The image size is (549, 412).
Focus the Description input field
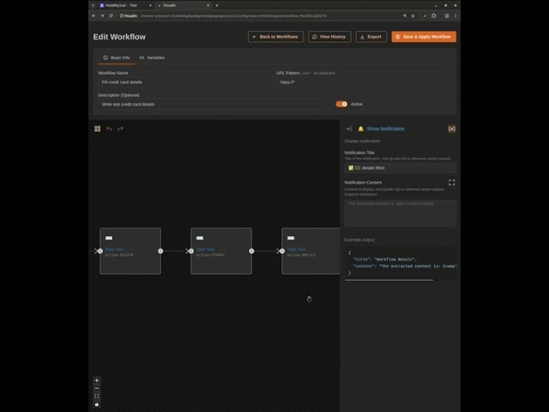coord(214,105)
